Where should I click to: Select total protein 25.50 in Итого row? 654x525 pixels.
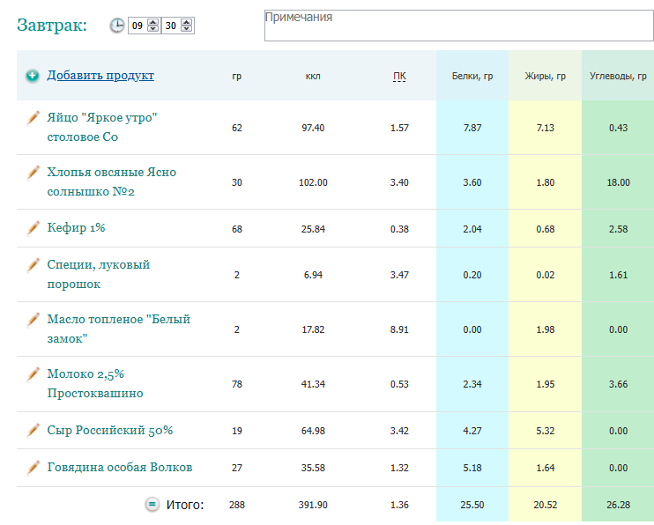point(472,505)
